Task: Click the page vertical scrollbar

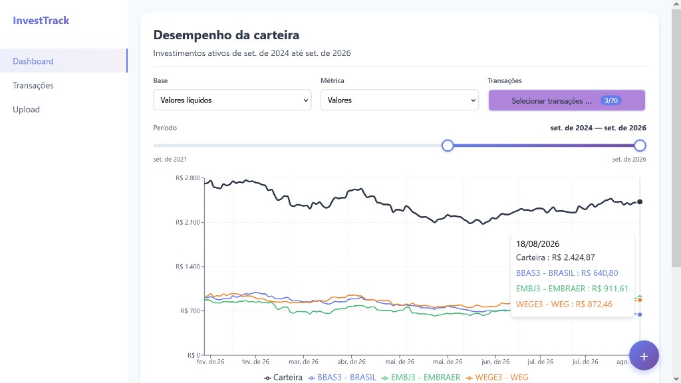Action: pyautogui.click(x=676, y=139)
